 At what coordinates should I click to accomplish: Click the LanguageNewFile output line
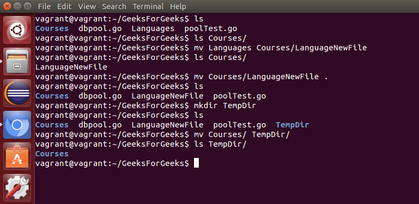coord(71,67)
